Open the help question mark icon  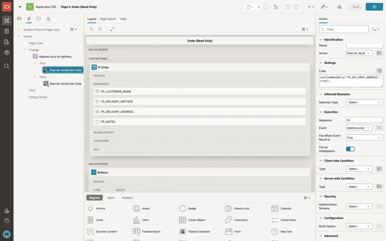click(x=7, y=221)
